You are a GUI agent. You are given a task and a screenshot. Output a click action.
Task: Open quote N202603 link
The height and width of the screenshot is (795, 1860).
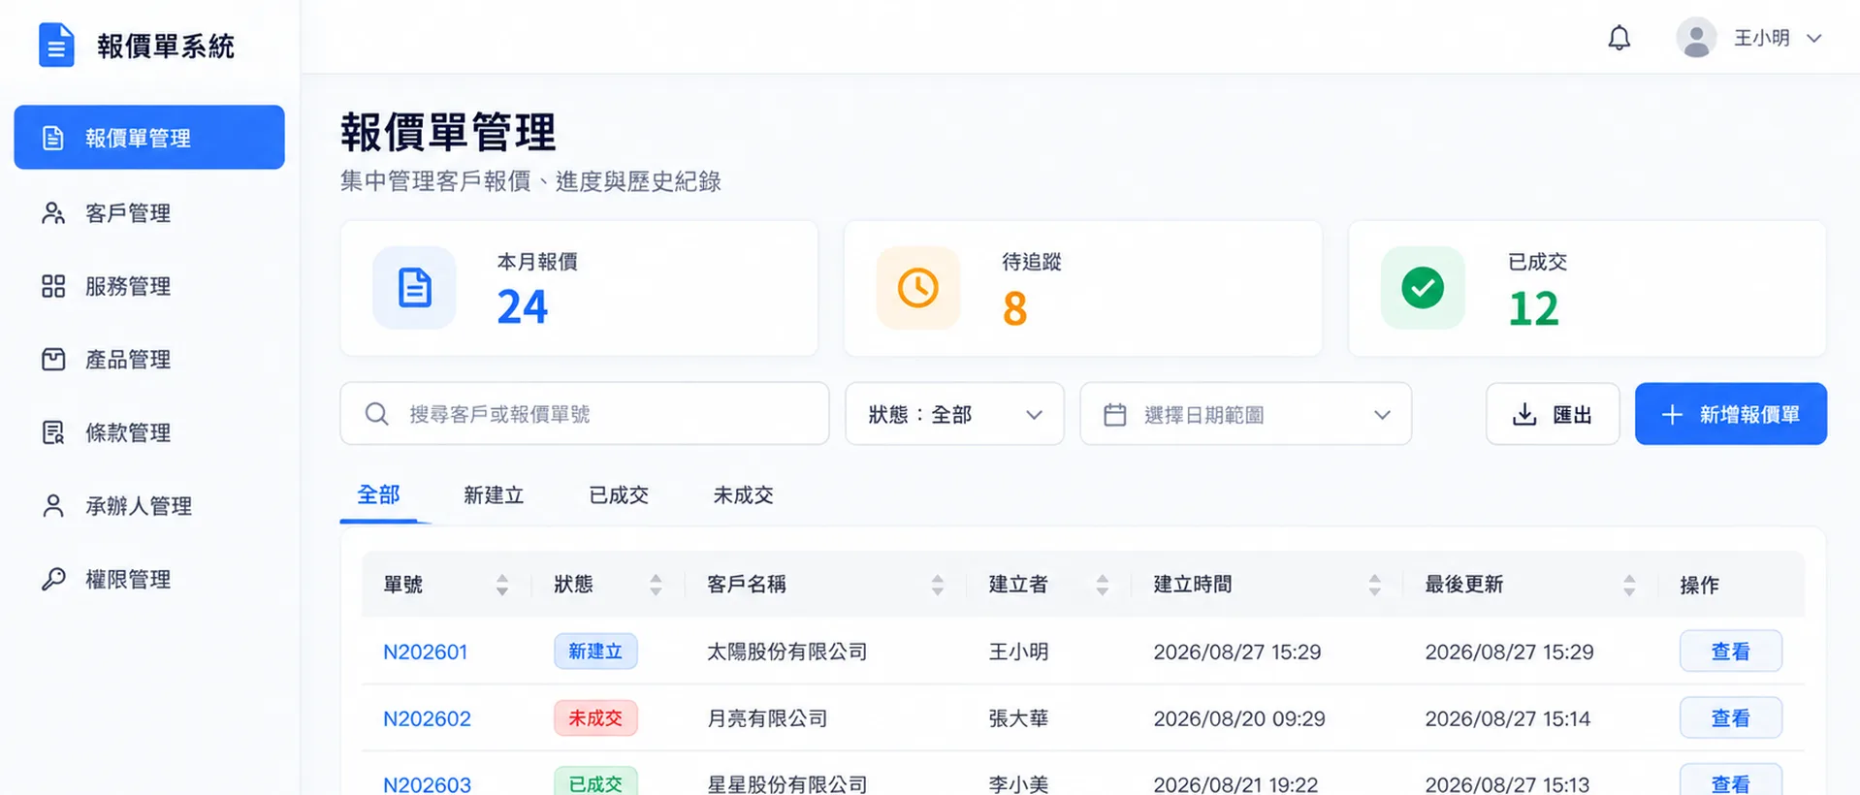[427, 783]
